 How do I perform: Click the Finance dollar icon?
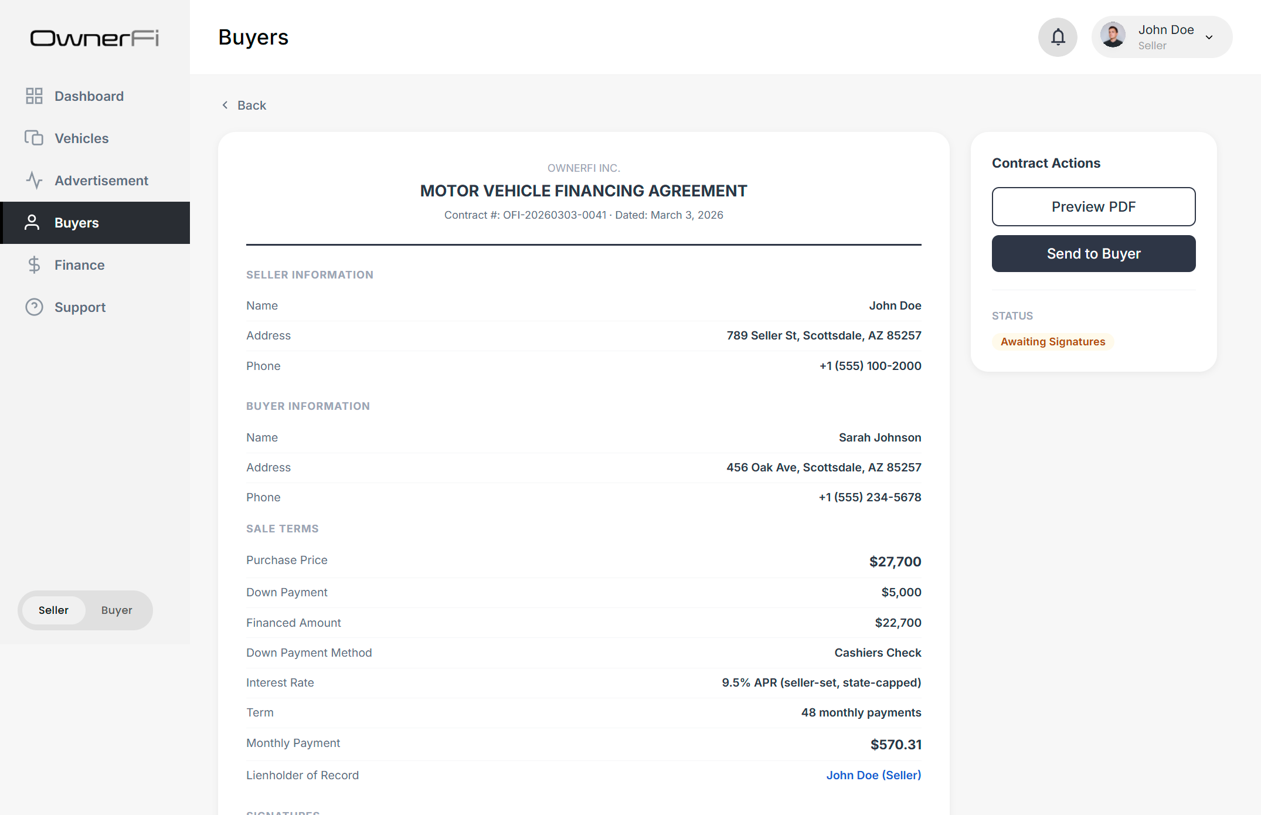click(x=35, y=265)
